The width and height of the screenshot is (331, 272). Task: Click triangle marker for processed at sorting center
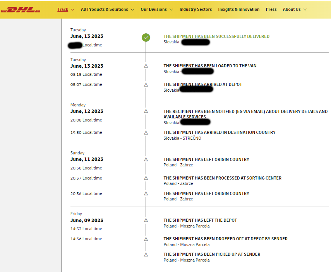[146, 178]
